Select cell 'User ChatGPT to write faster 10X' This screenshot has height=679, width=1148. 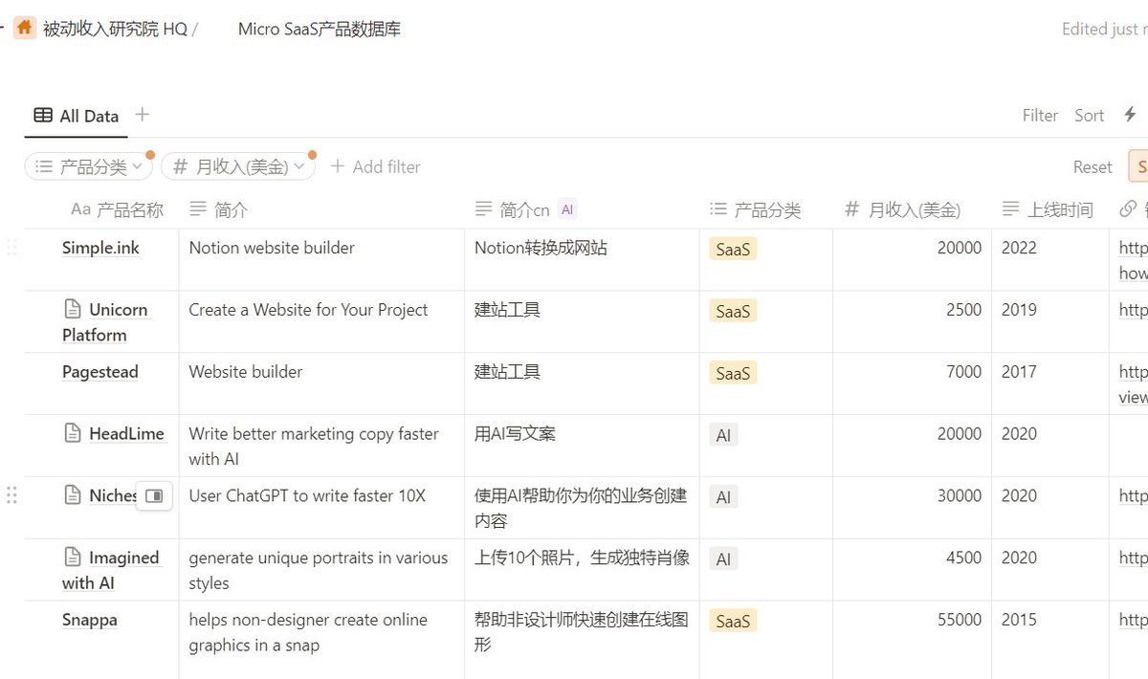click(x=321, y=508)
